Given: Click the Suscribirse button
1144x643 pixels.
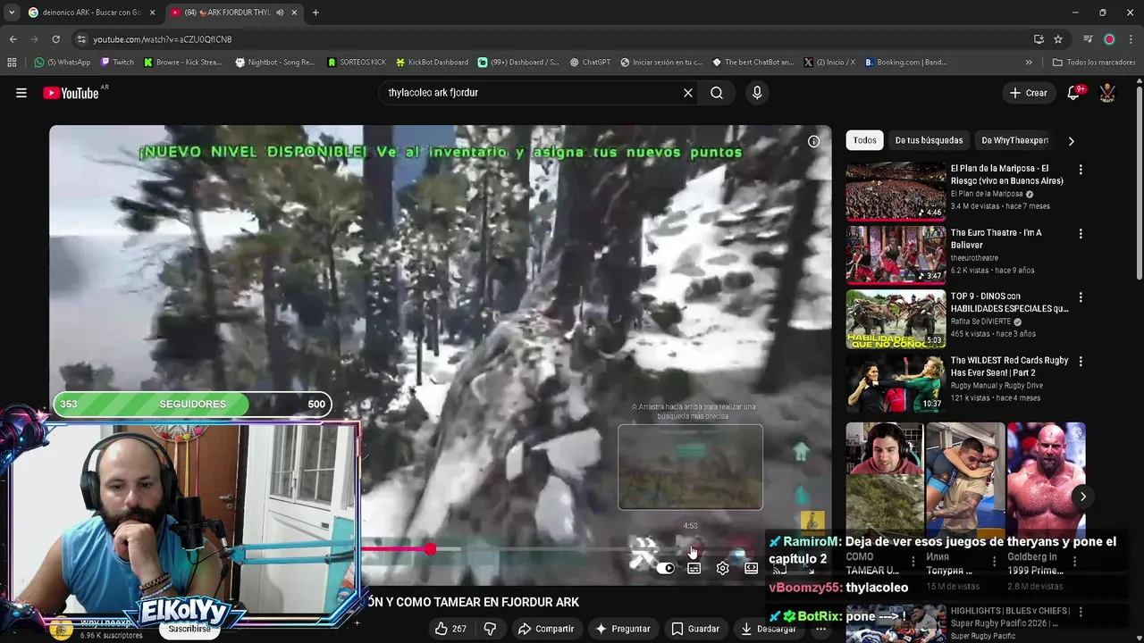Looking at the screenshot, I should pos(189,629).
